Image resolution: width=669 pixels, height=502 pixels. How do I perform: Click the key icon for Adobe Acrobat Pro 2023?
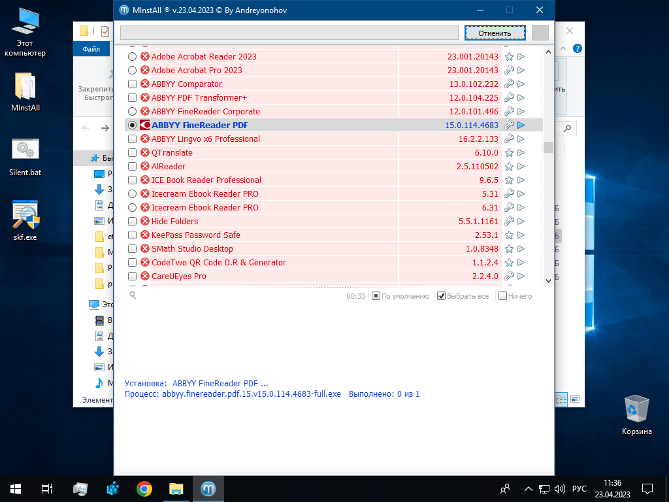509,70
